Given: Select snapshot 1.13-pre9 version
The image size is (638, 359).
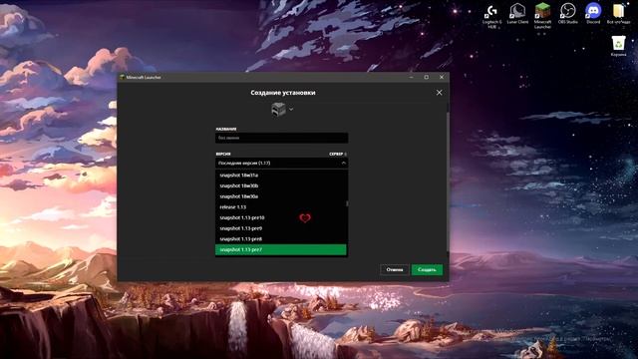Looking at the screenshot, I should (281, 228).
